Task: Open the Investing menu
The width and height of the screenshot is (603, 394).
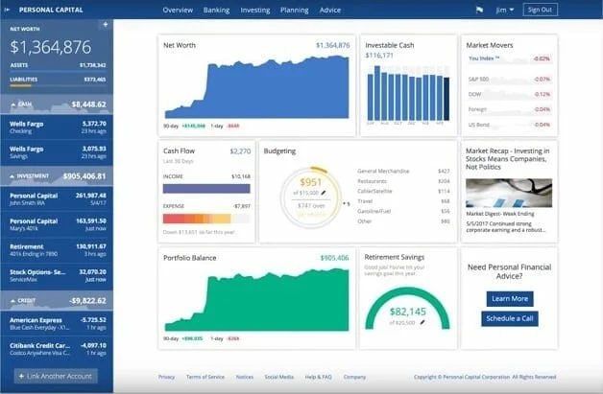Action: pyautogui.click(x=255, y=11)
